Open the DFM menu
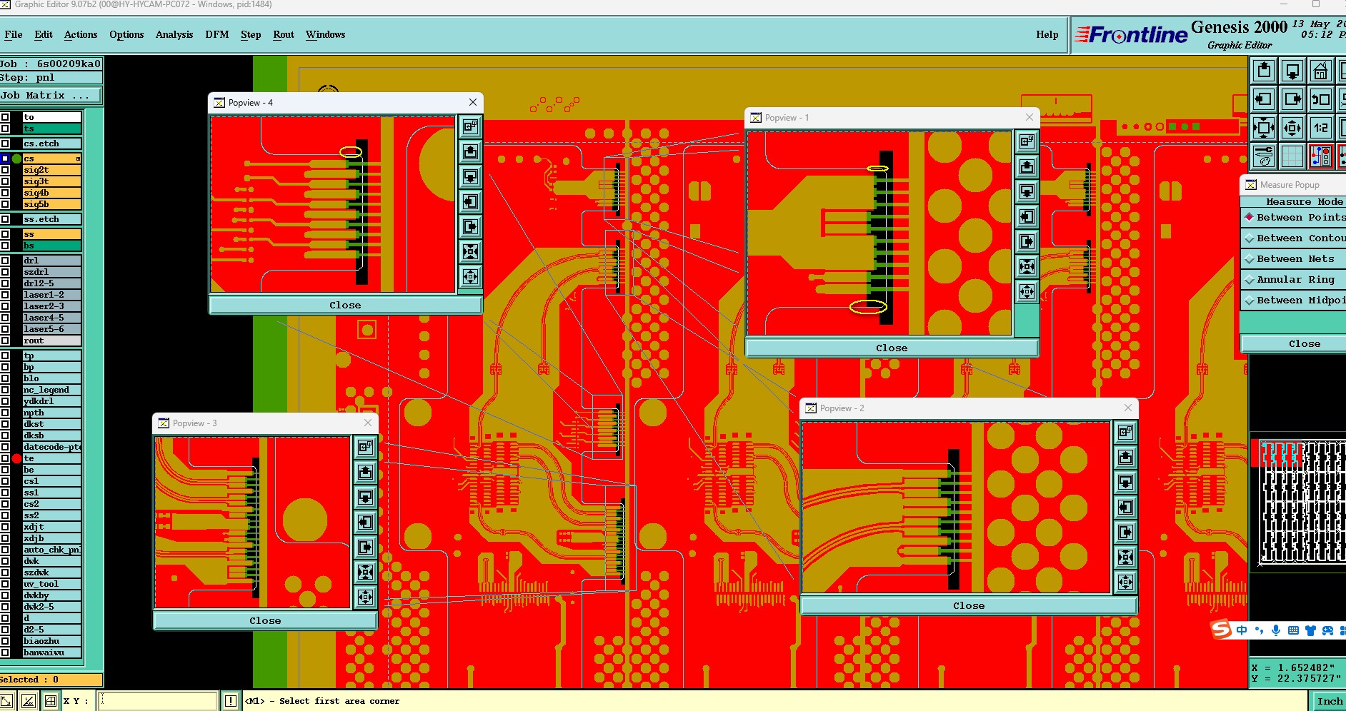The width and height of the screenshot is (1346, 711). point(217,34)
